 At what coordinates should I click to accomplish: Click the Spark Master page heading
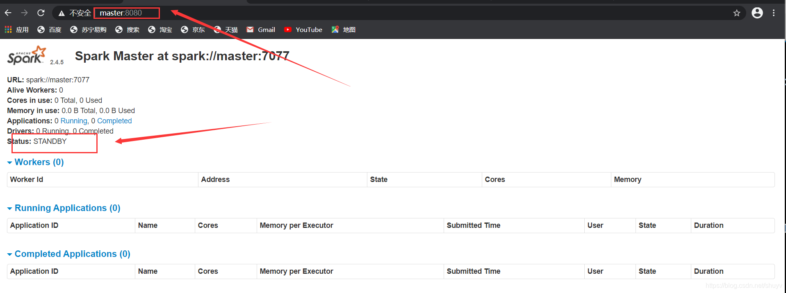coord(182,56)
